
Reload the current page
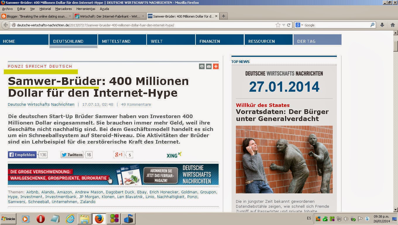click(x=289, y=25)
